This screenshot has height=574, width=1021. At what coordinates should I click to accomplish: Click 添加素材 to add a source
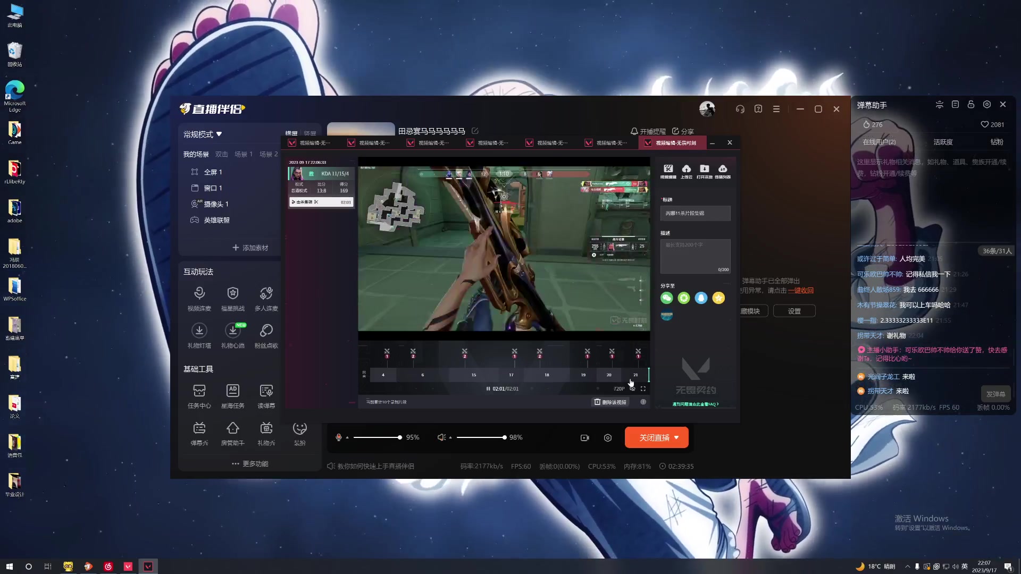tap(250, 248)
